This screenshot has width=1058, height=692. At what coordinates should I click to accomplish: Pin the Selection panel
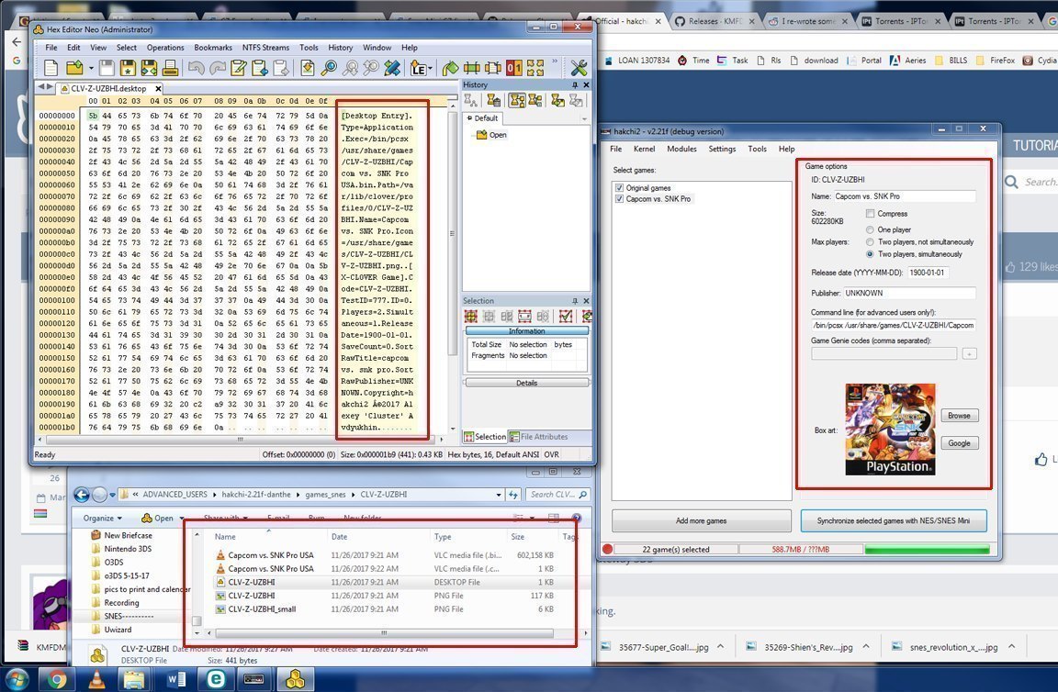575,301
